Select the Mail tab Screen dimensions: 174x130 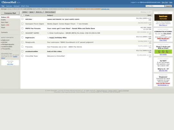coord(3,6)
